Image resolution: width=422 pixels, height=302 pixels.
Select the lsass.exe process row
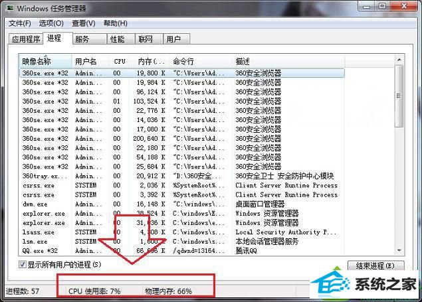(182, 232)
